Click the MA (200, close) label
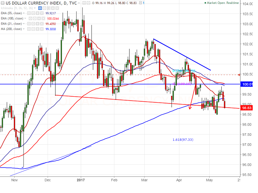The image size is (258, 193). point(11,29)
